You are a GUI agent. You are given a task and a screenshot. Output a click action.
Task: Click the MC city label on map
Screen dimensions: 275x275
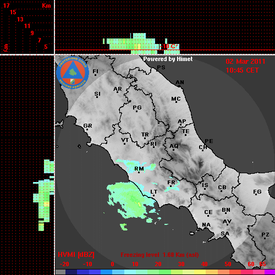(x=176, y=99)
